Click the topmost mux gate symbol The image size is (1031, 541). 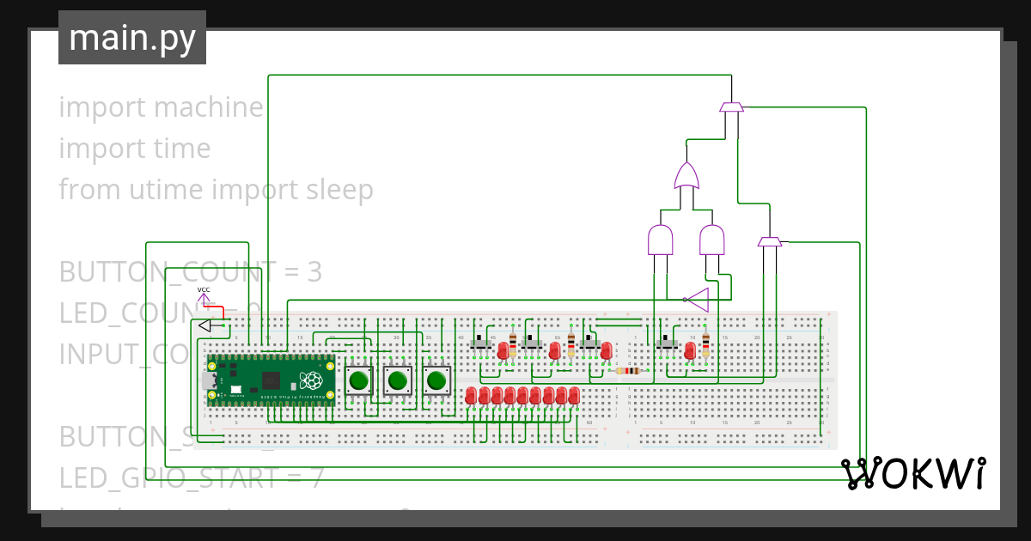(x=732, y=106)
